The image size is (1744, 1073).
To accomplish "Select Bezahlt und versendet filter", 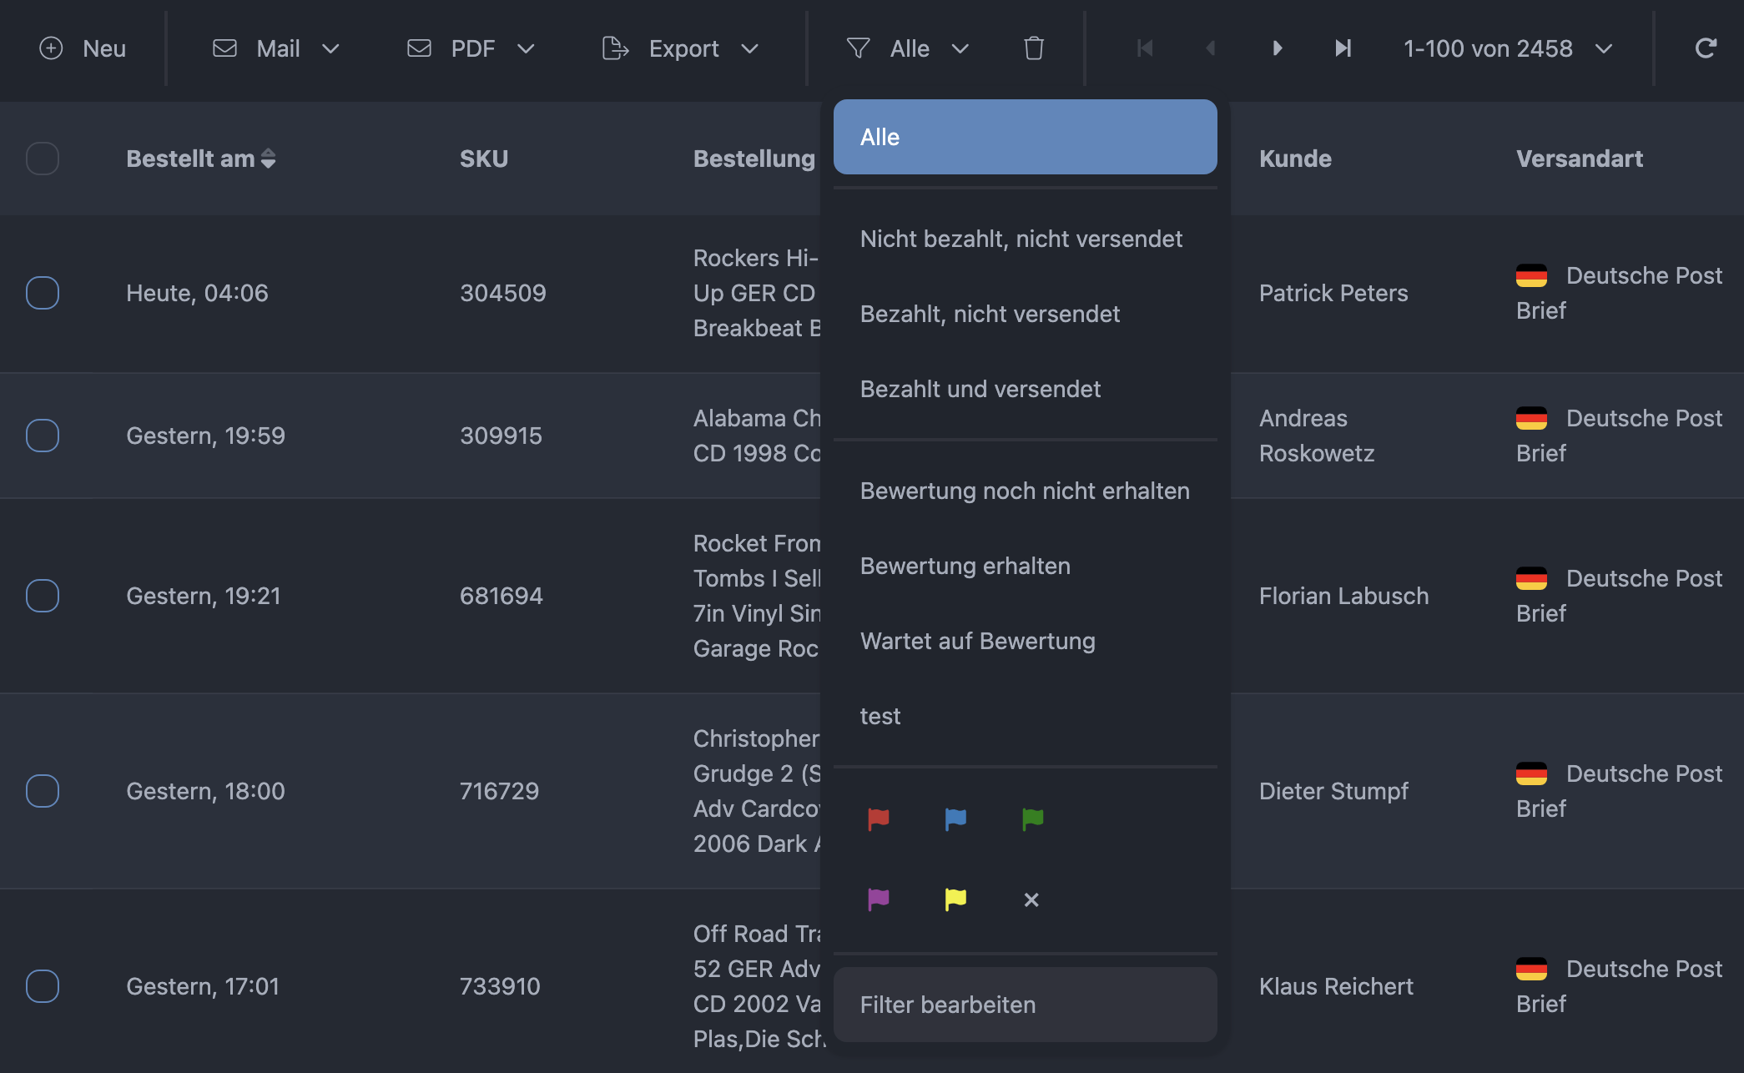I will [1026, 389].
